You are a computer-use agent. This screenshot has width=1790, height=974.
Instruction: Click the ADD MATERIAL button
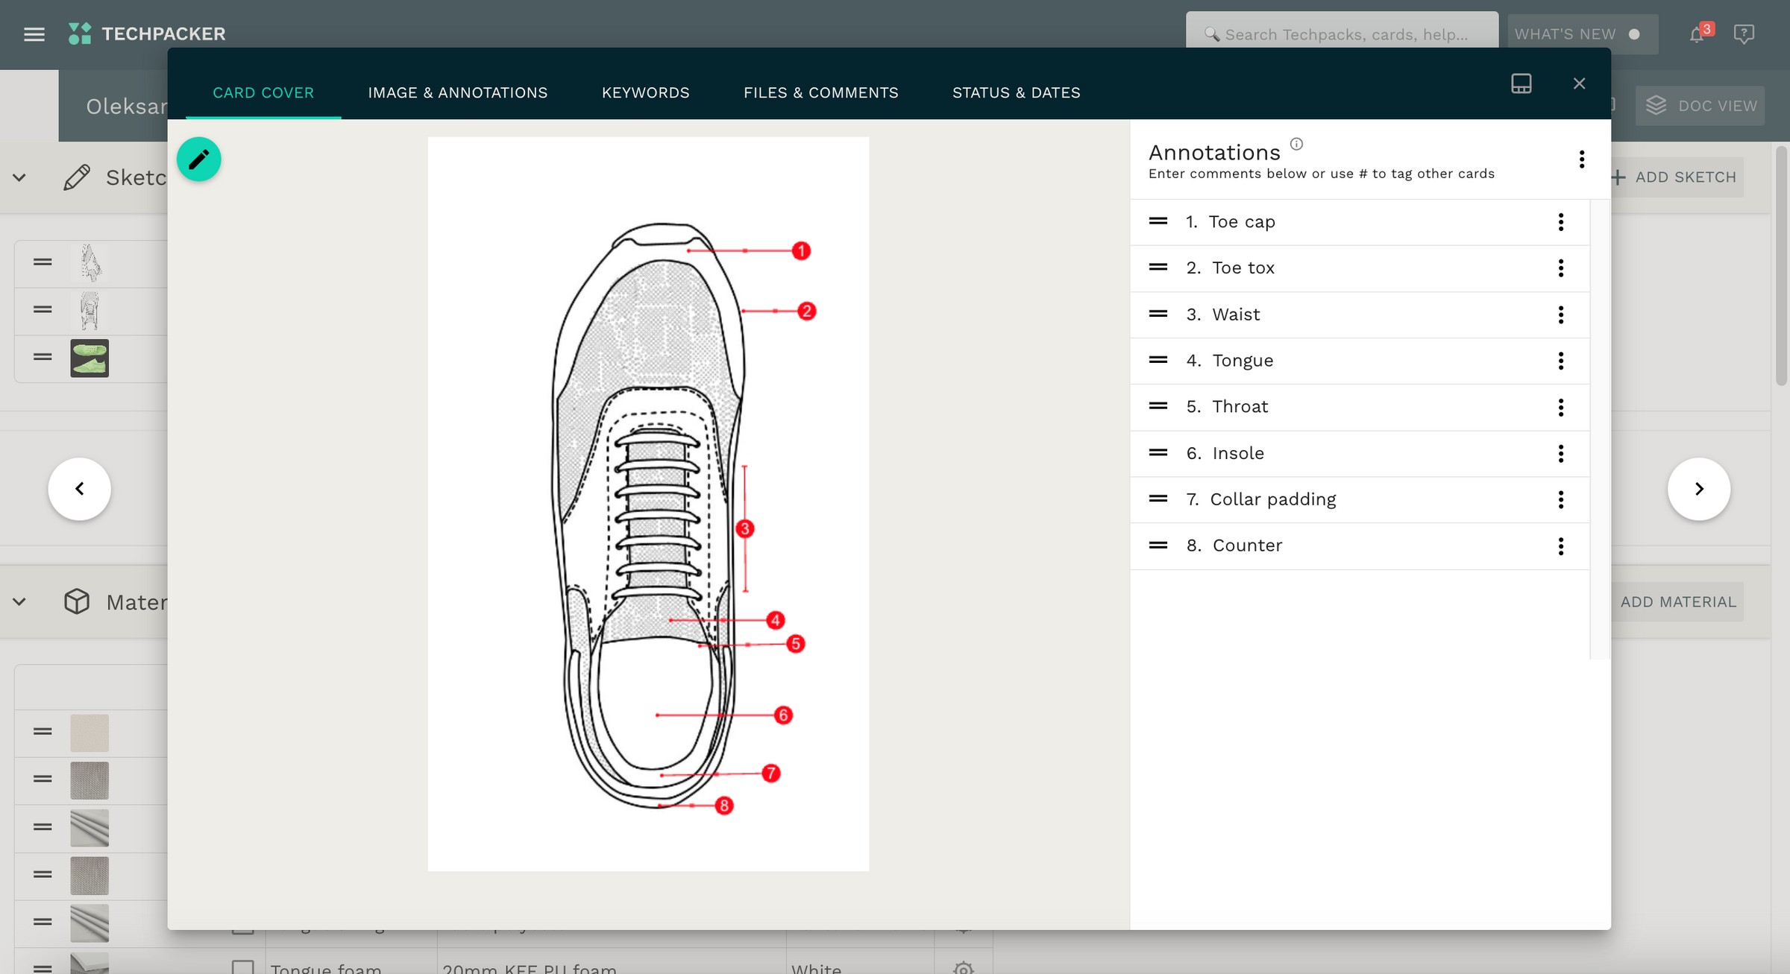coord(1677,601)
